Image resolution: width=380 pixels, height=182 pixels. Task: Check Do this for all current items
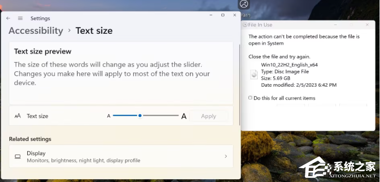point(250,98)
